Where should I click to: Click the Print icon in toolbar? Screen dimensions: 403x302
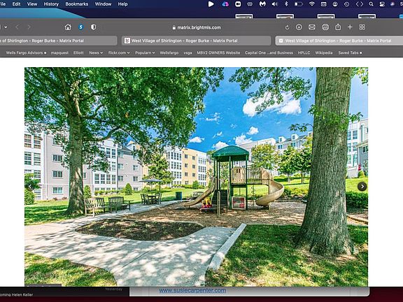[325, 27]
